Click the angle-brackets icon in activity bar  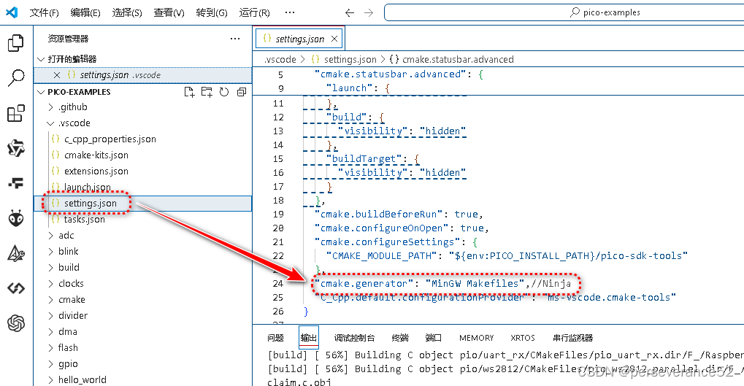pos(15,288)
